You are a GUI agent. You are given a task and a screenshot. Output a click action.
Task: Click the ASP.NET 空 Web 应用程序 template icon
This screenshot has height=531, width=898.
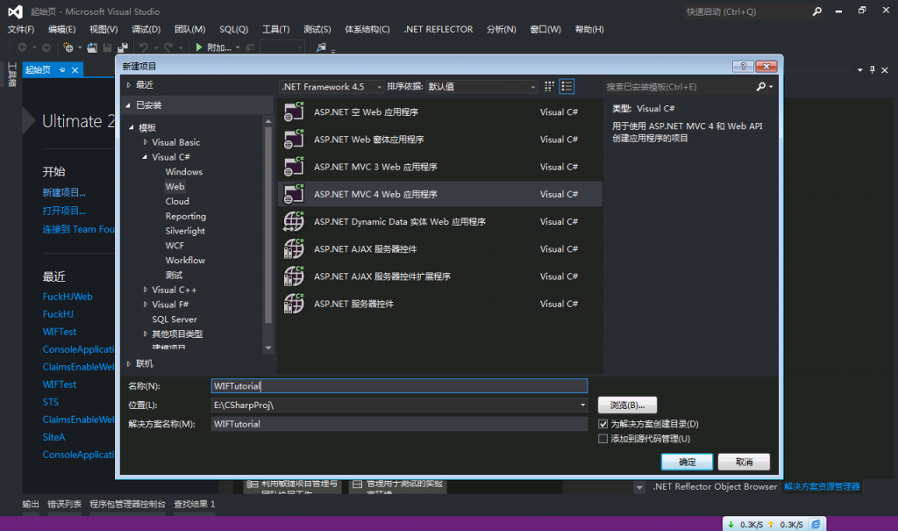tap(294, 111)
